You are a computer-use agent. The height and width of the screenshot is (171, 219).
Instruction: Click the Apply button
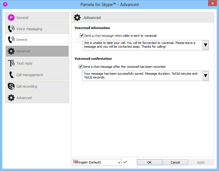(201, 162)
